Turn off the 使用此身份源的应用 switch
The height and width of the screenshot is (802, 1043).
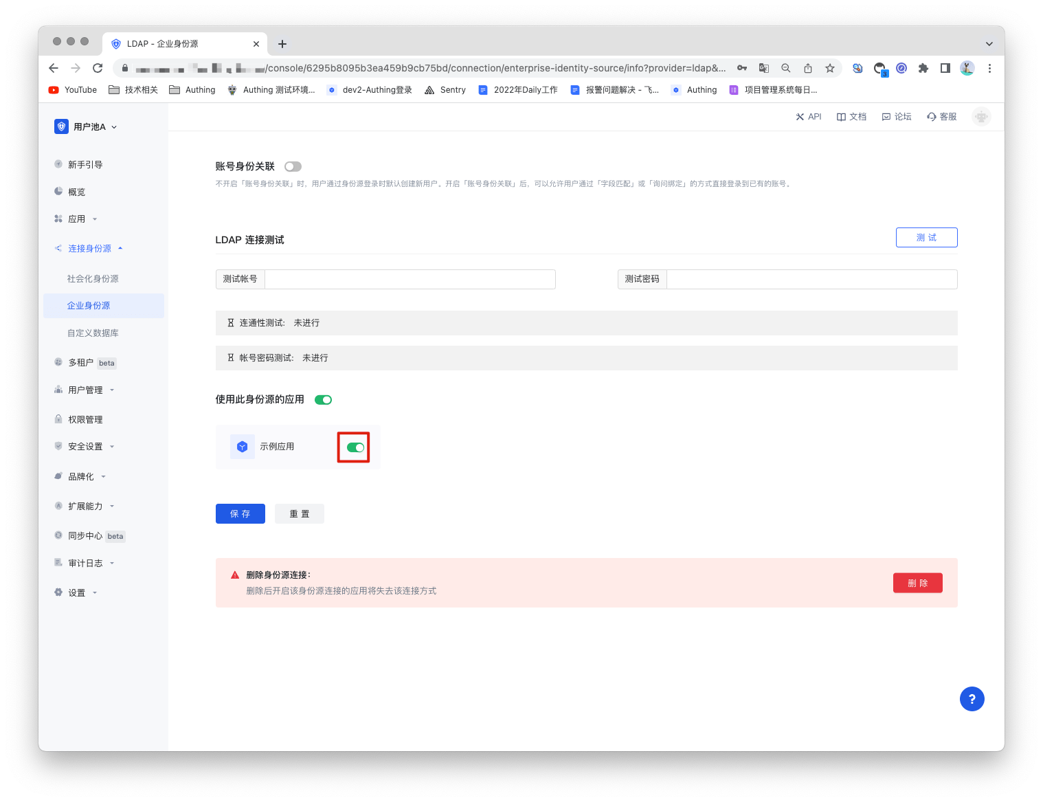pyautogui.click(x=323, y=400)
